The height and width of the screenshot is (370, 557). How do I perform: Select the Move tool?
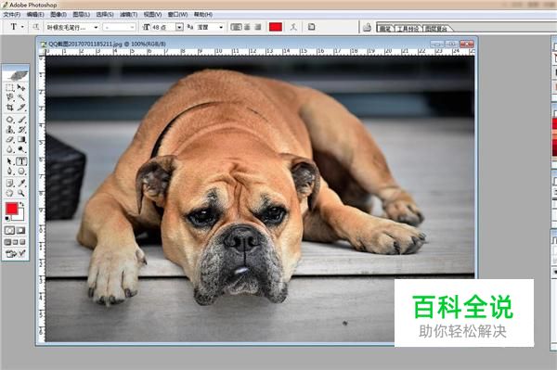[x=21, y=87]
